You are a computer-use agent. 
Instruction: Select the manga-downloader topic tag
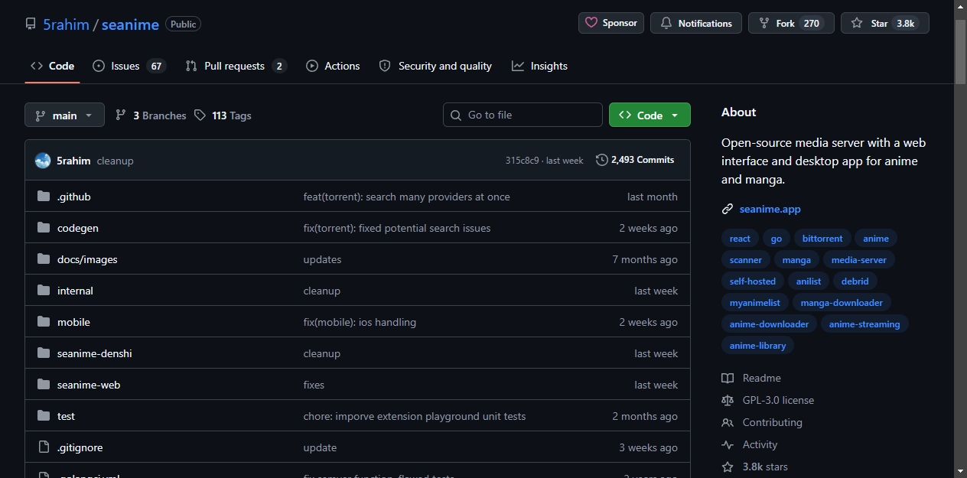click(x=842, y=303)
